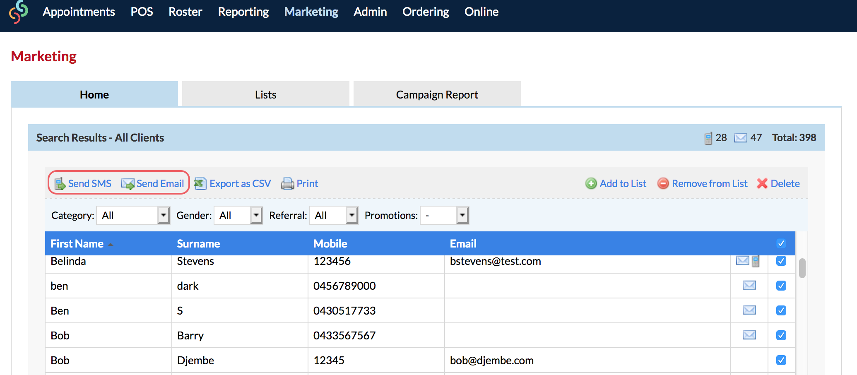Click the phone icon in Belinda Stevens row

(x=756, y=261)
